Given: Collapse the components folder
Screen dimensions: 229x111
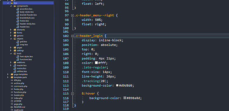Looking at the screenshot, I should tap(11, 6).
